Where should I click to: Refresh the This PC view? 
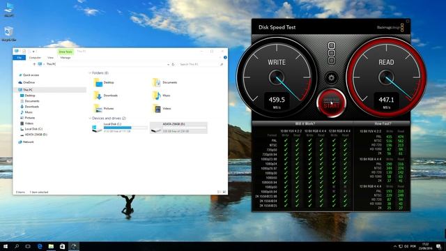(173, 65)
